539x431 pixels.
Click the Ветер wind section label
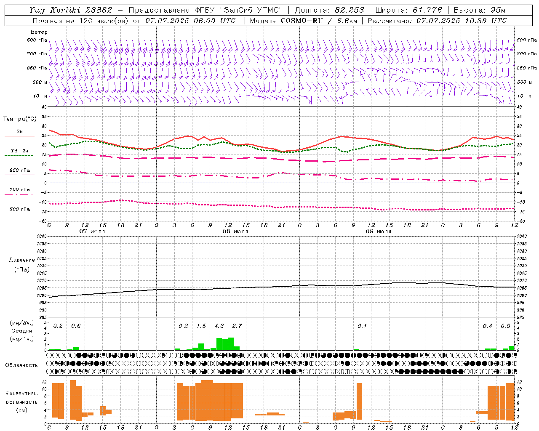coord(39,32)
